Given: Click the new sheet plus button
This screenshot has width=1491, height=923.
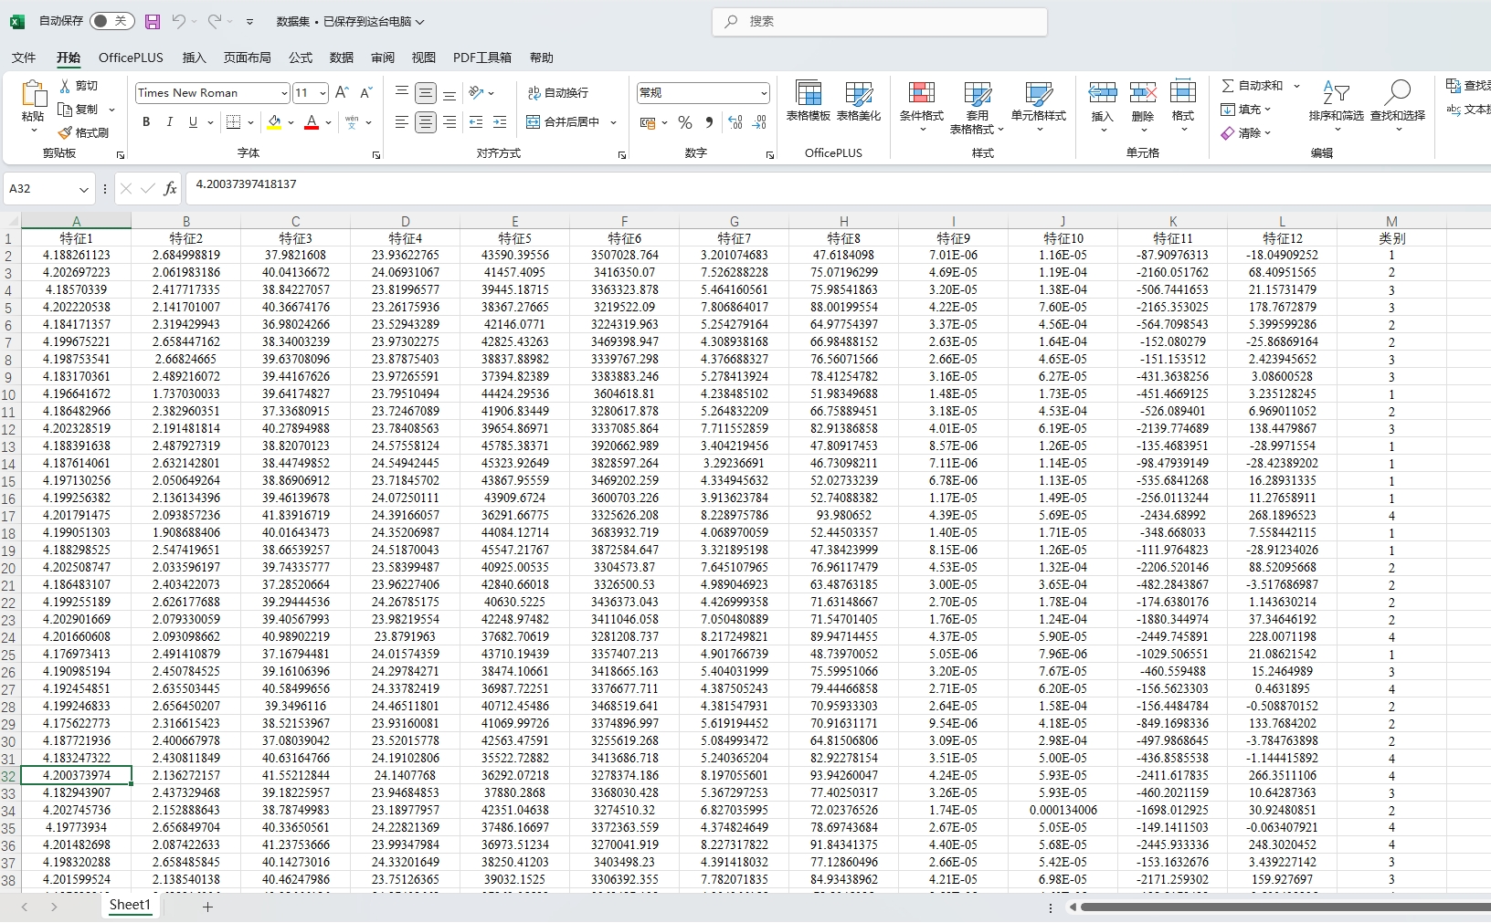Looking at the screenshot, I should point(207,907).
